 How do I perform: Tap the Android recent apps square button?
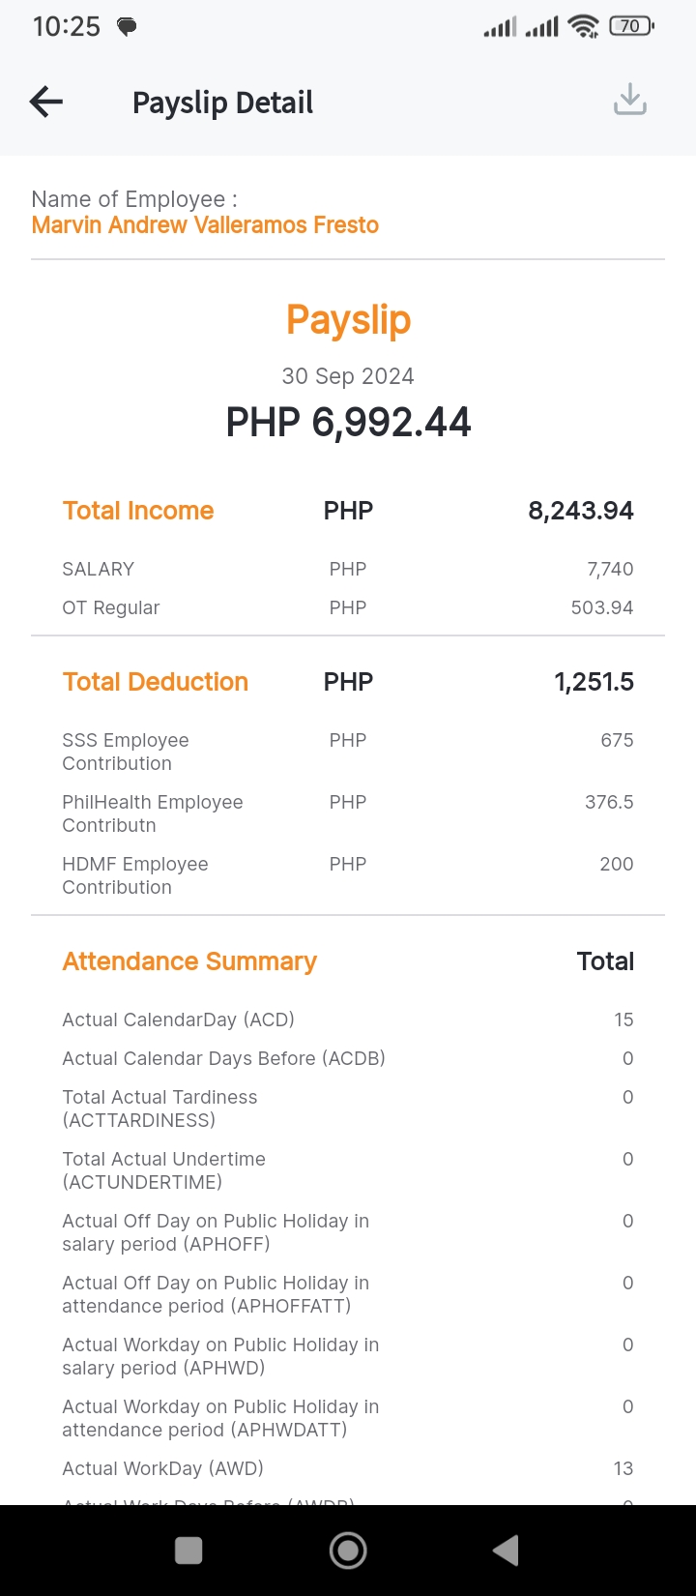[188, 1551]
